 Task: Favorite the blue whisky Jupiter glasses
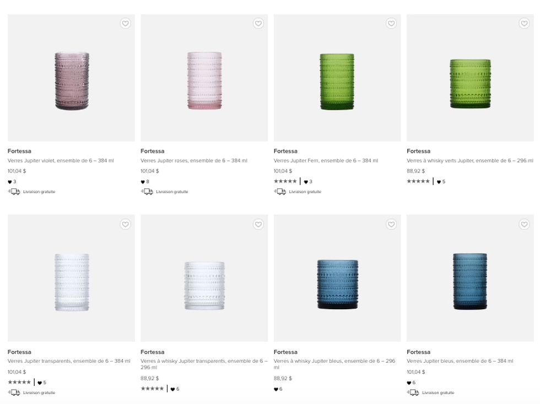(x=391, y=224)
